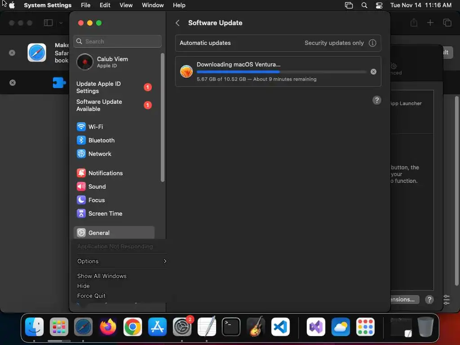Select Wi-Fi in the sidebar
Viewport: 460px width, 345px height.
click(114, 127)
